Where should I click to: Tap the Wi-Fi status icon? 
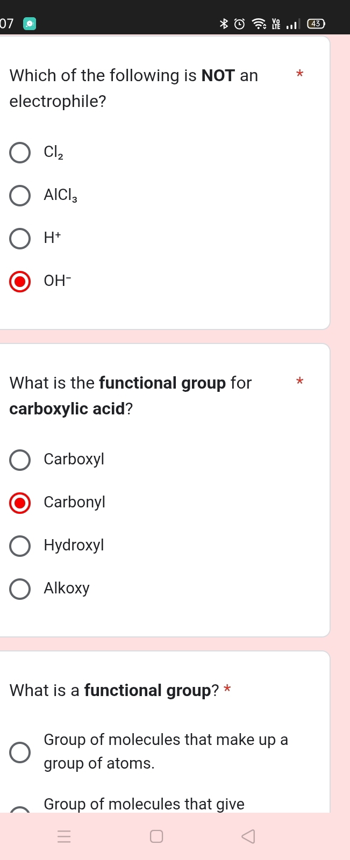(259, 24)
